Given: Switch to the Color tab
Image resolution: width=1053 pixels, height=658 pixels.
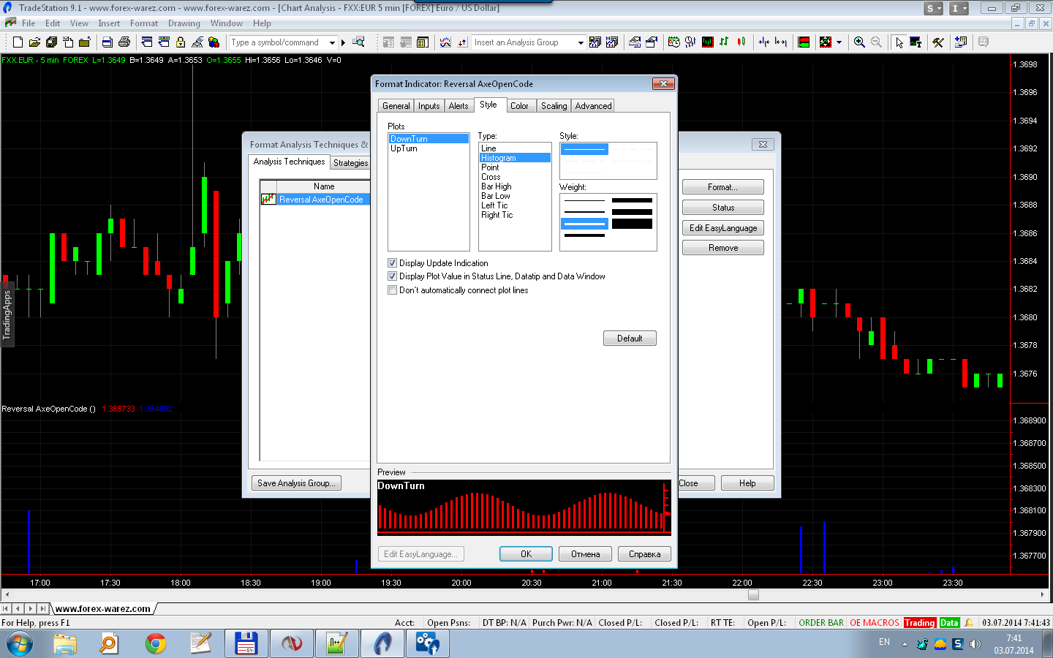Looking at the screenshot, I should 519,106.
